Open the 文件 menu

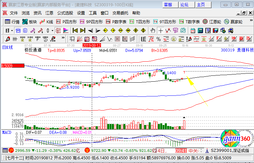pyautogui.click(x=14, y=13)
